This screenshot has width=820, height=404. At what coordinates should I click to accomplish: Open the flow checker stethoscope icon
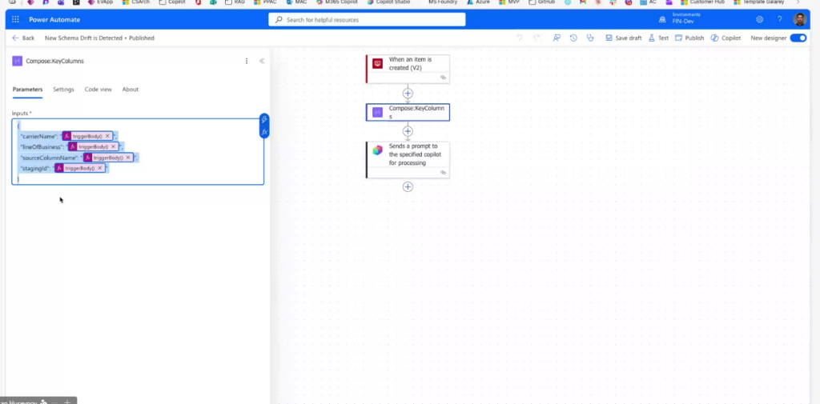pyautogui.click(x=590, y=38)
